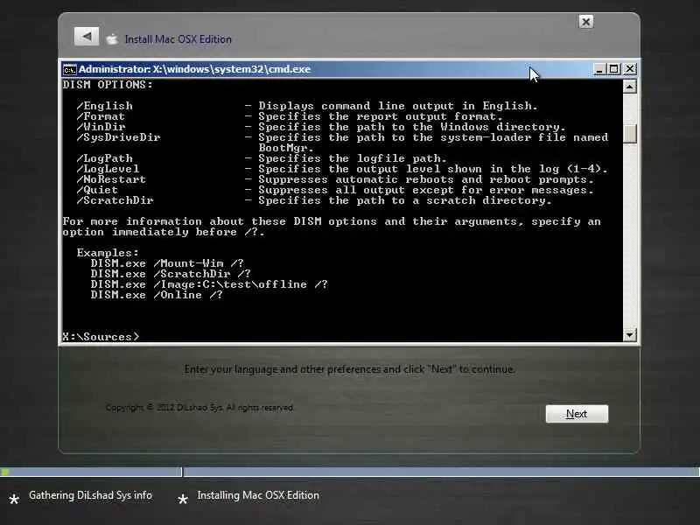Click the Gathering DiLshad Sys info step
The image size is (700, 525).
91,495
